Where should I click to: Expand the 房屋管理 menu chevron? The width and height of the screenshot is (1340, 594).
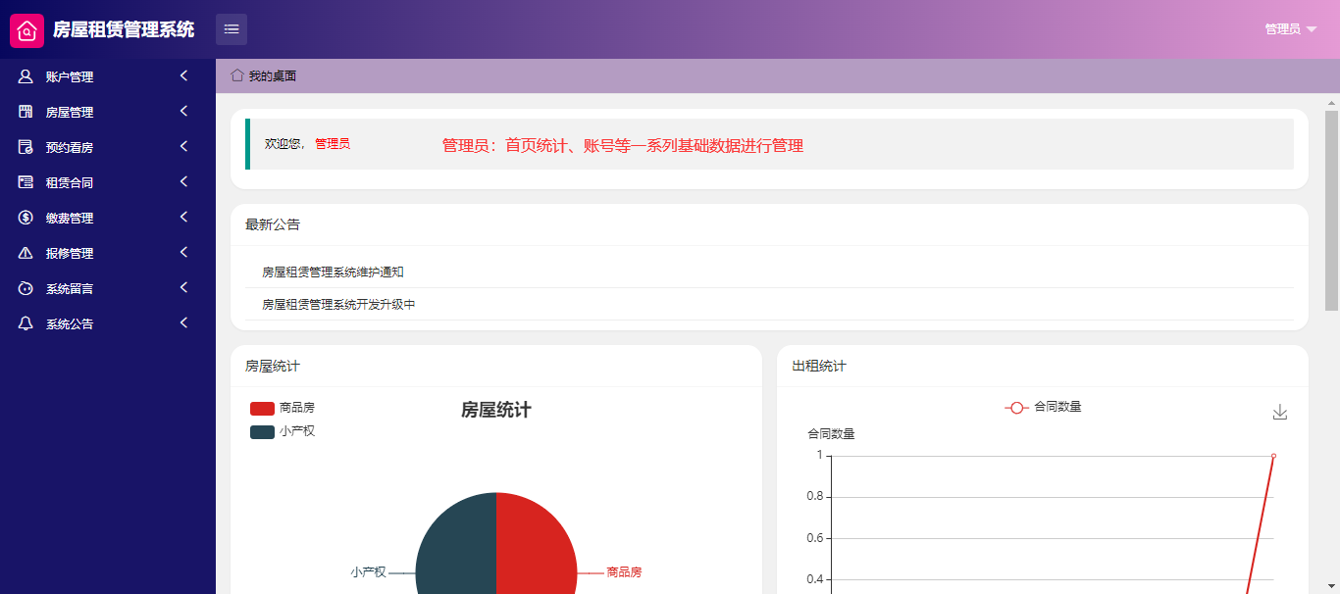point(183,111)
